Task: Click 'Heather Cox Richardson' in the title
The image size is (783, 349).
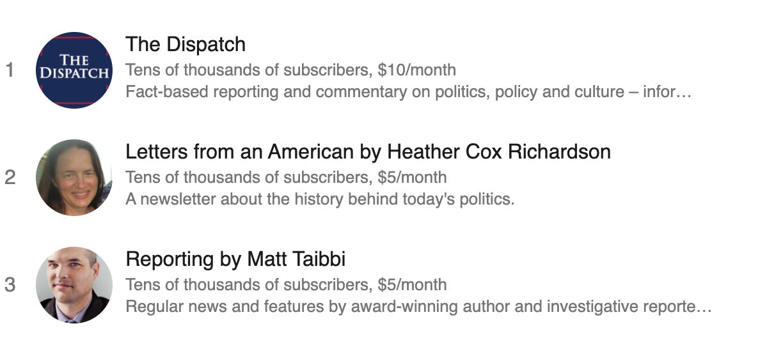Action: tap(499, 151)
